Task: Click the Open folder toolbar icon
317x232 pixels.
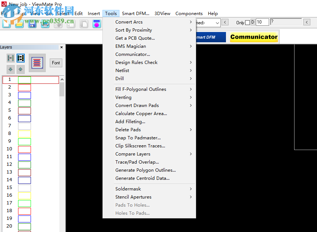Action: point(19,24)
